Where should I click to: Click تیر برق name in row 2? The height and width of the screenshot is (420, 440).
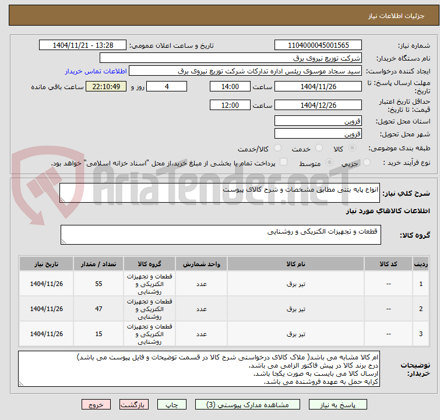click(x=296, y=309)
